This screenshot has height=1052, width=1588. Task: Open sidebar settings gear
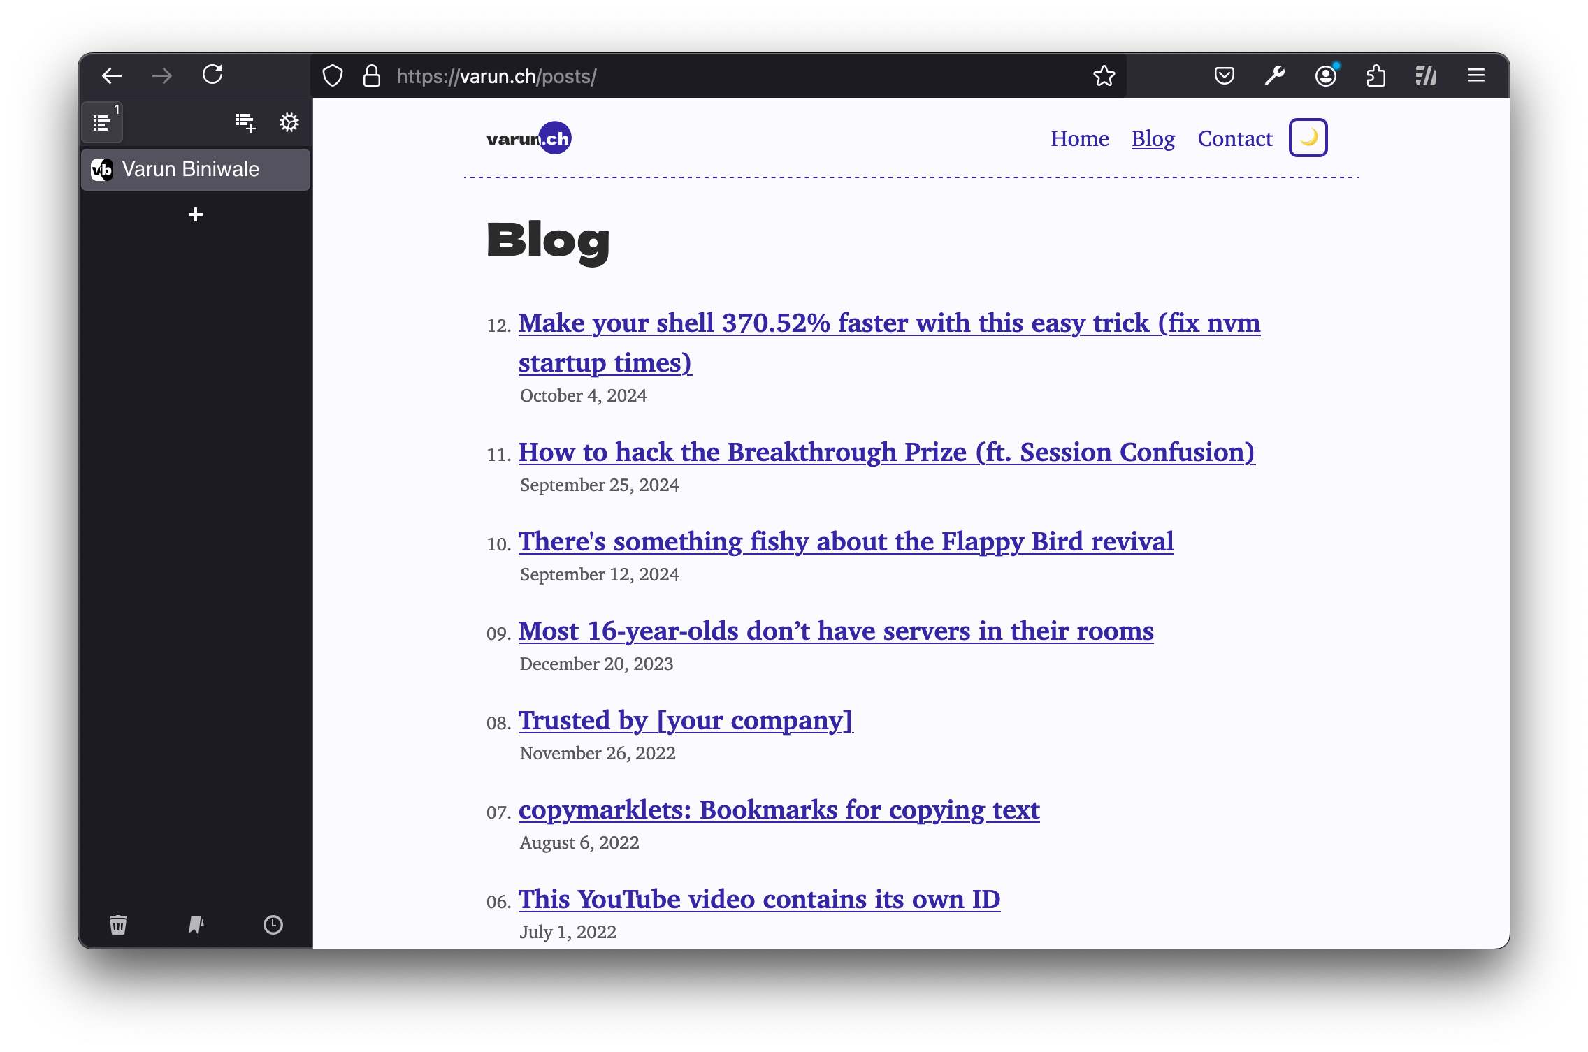289,122
